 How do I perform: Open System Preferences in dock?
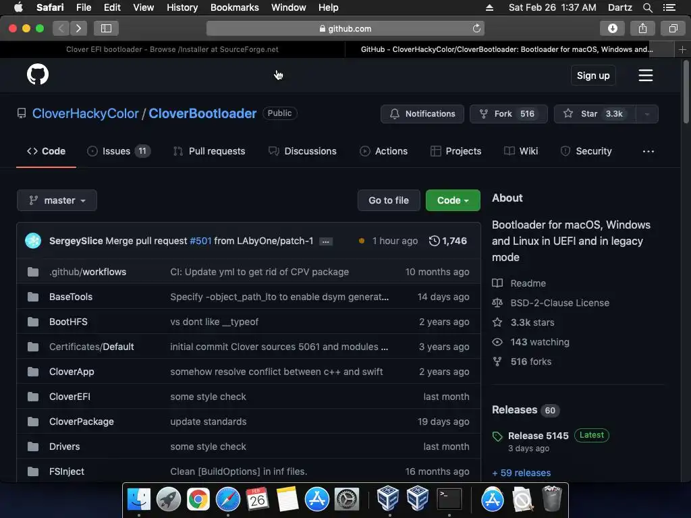(347, 500)
